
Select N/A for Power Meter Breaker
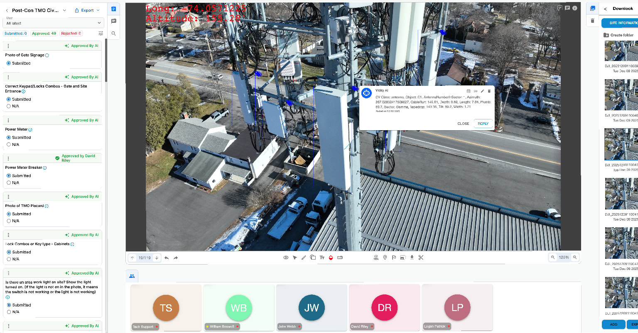tap(9, 183)
